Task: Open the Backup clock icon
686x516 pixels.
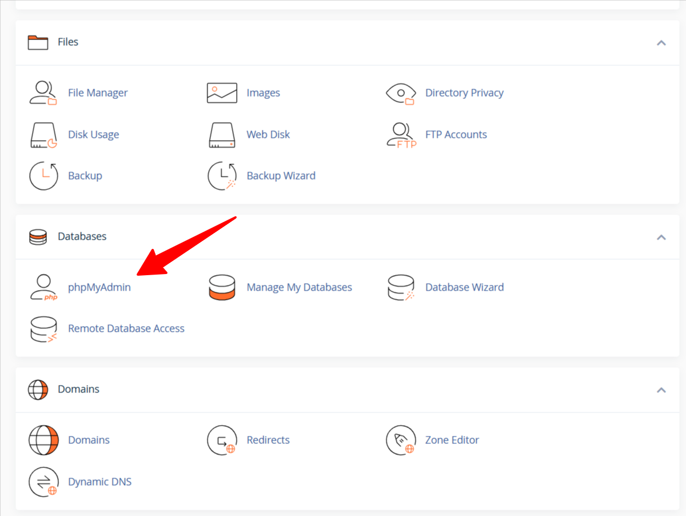Action: [x=43, y=176]
